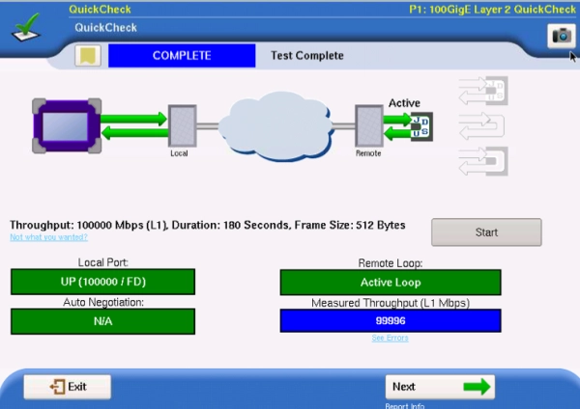
Task: Select the Measured Throughput 99996 field
Action: coord(391,321)
